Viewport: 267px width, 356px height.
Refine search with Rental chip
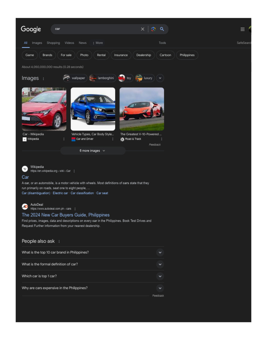pos(101,55)
